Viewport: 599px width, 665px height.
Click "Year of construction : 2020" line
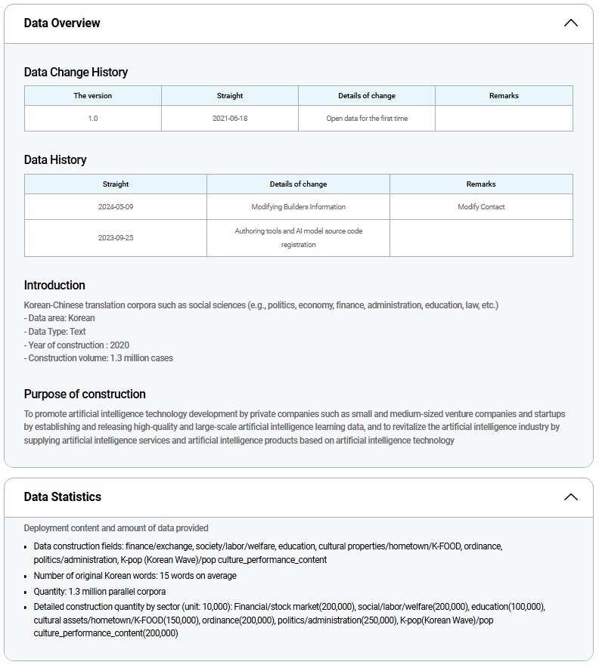coord(76,345)
